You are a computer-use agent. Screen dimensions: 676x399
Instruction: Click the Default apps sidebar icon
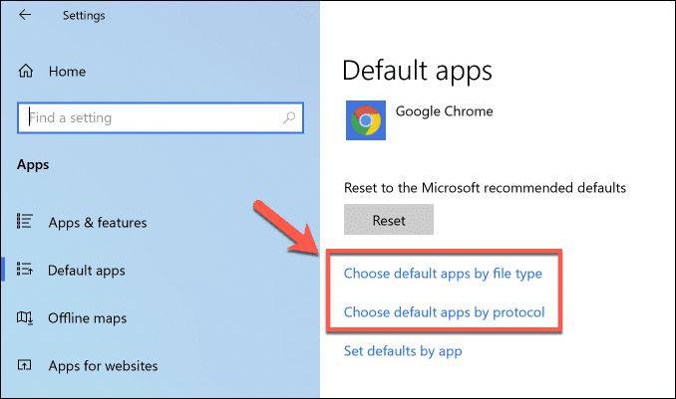(x=26, y=270)
